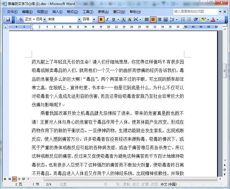Click the vertical scrollbar thumb
Viewport: 230px width, 189px height.
click(225, 71)
